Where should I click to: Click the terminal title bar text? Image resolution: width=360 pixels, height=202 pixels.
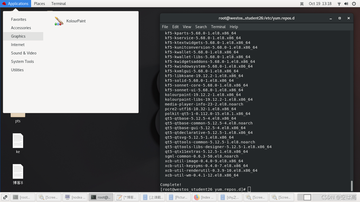(x=256, y=18)
